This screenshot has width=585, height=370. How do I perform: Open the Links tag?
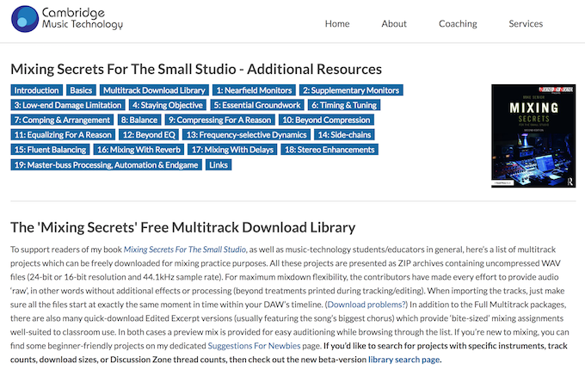click(219, 165)
